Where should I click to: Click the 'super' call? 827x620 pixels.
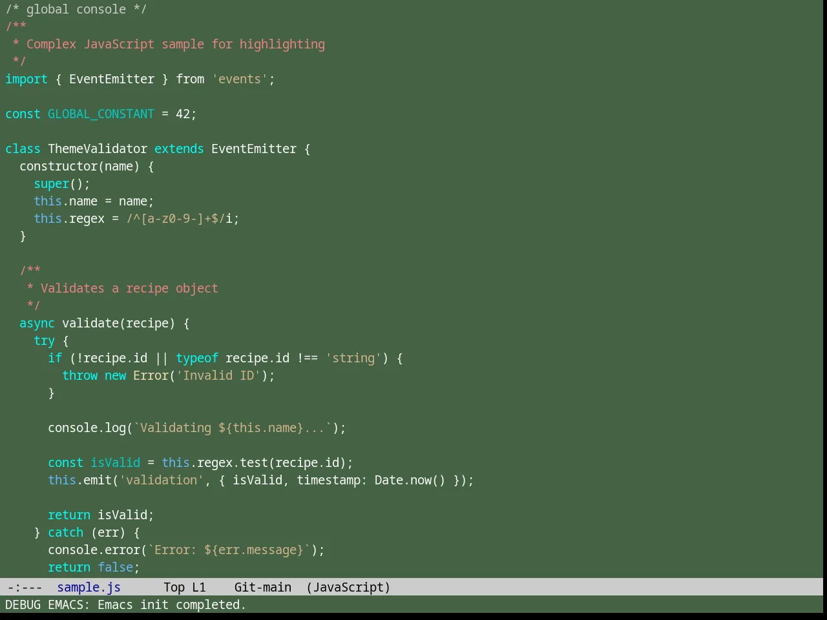pos(51,183)
